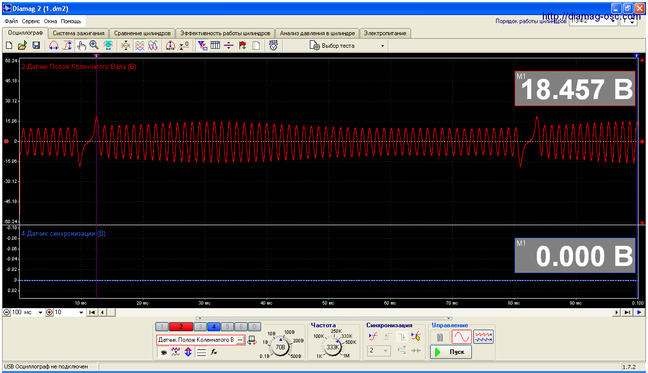648x373 pixels.
Task: Activate the magnifier zoom tool
Action: tap(94, 46)
